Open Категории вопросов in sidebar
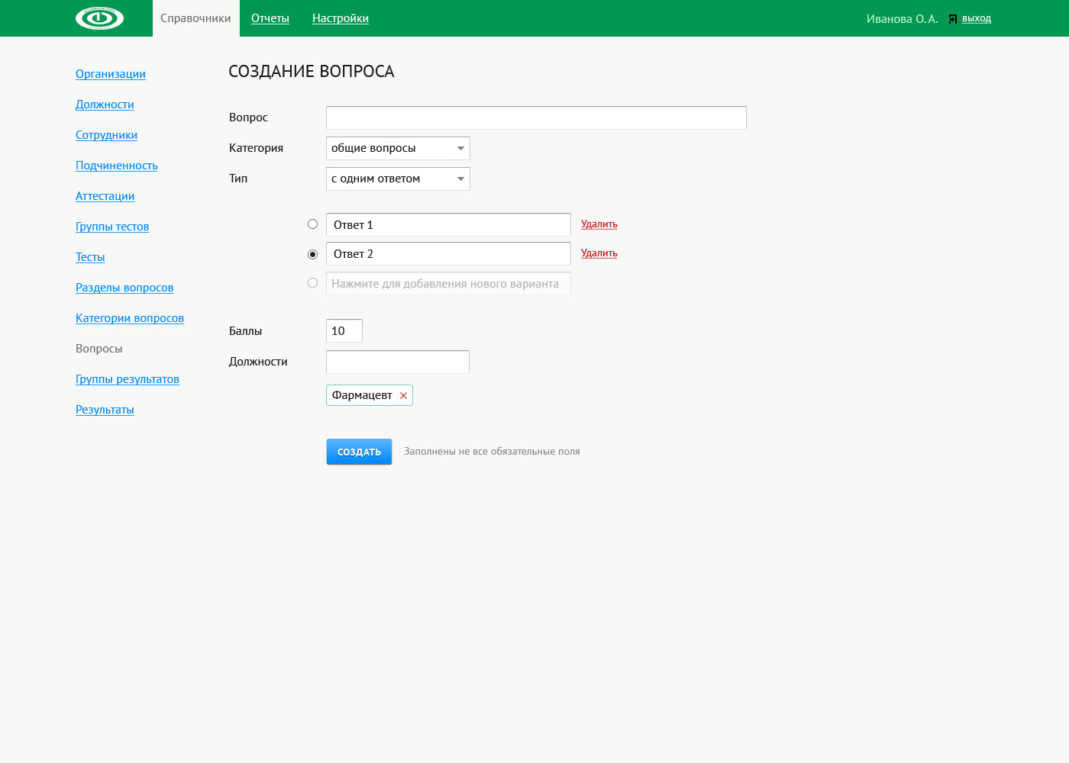This screenshot has width=1069, height=763. pos(130,318)
